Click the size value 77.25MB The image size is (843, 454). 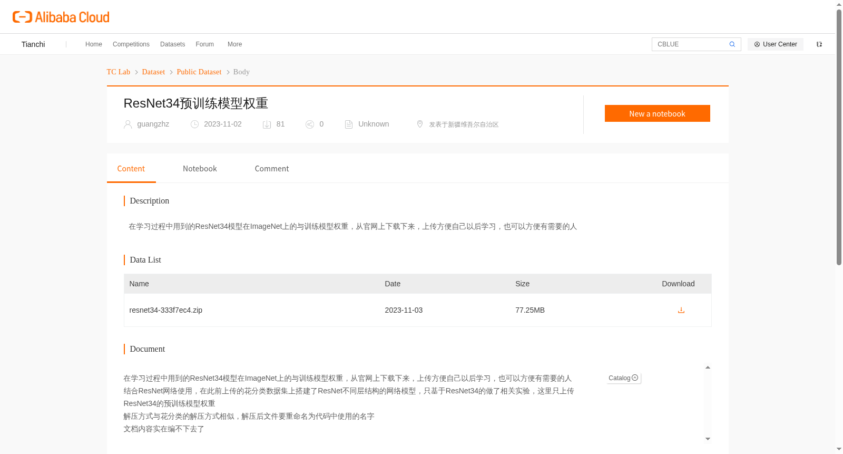click(530, 310)
